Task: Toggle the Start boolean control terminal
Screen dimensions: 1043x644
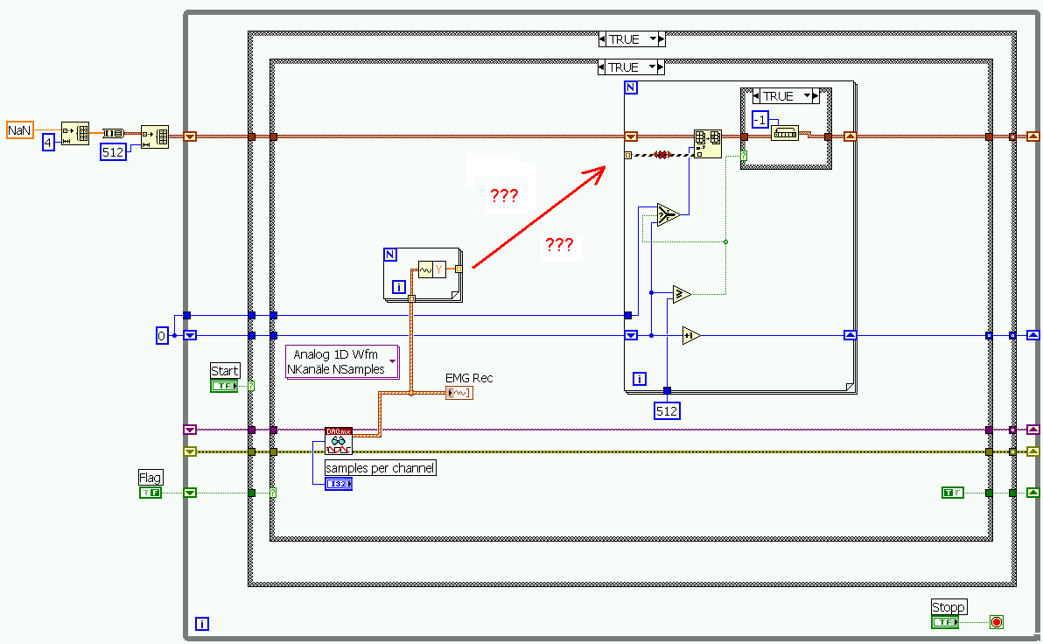Action: coord(224,386)
